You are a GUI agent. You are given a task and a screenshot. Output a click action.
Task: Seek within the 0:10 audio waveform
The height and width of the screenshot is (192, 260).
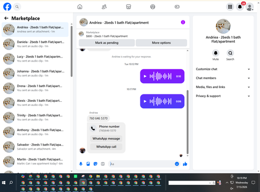click(x=161, y=76)
